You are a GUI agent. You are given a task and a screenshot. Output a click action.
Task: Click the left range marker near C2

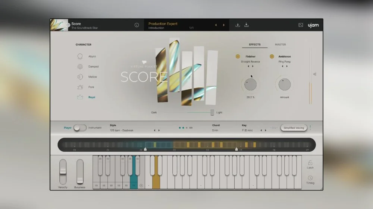(145, 149)
